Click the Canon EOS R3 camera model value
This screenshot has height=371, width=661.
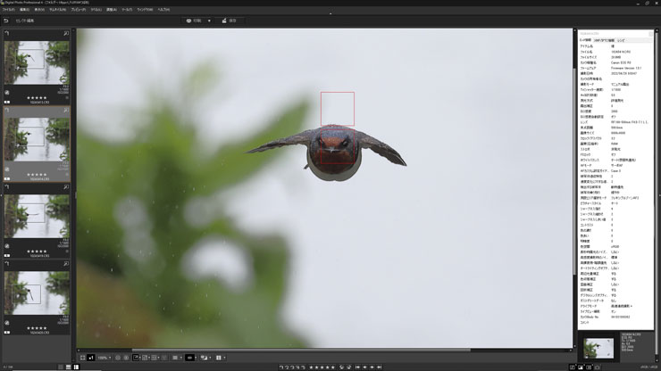pyautogui.click(x=621, y=62)
